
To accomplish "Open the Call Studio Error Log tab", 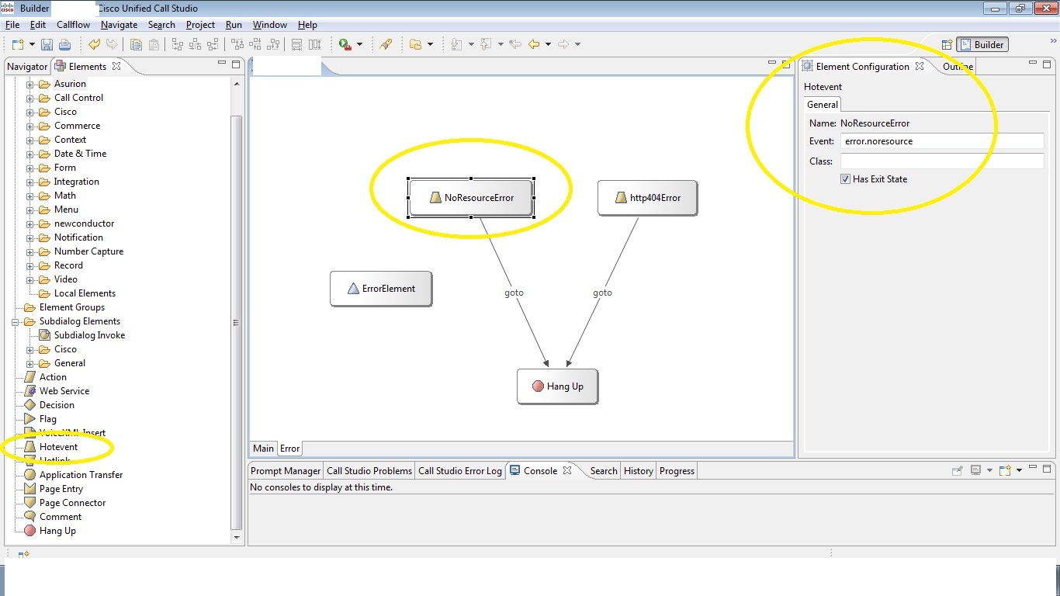I will click(x=460, y=471).
